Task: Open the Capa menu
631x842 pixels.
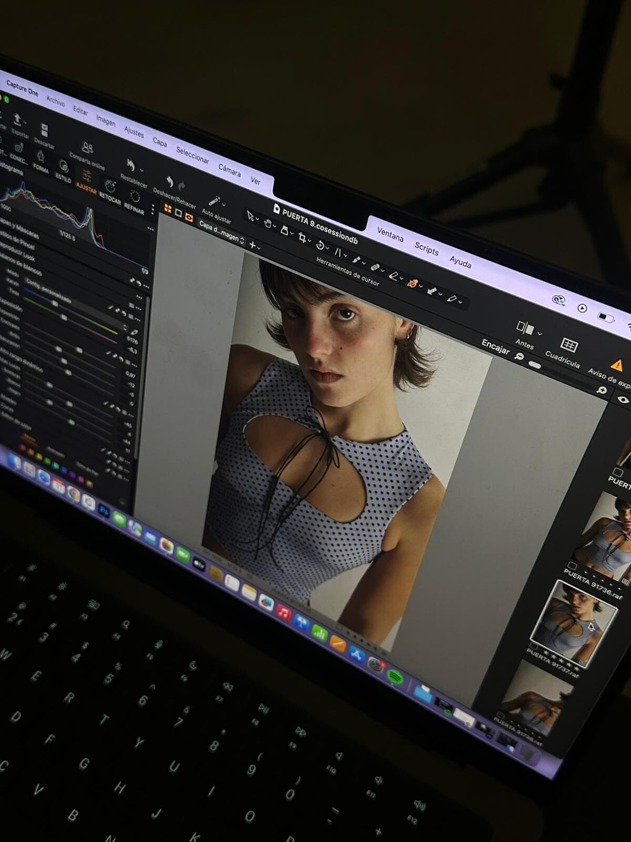Action: (x=160, y=142)
